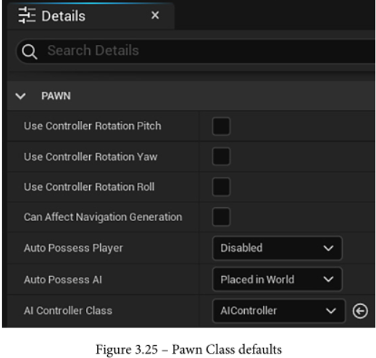Screen dimensions: 376x358
Task: Select the Details tab
Action: coord(91,16)
